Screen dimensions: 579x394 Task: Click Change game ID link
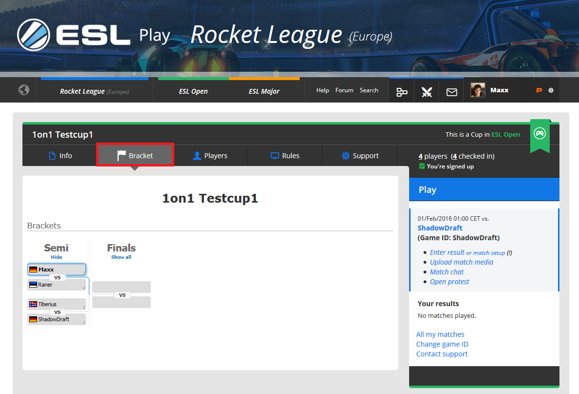(x=442, y=344)
